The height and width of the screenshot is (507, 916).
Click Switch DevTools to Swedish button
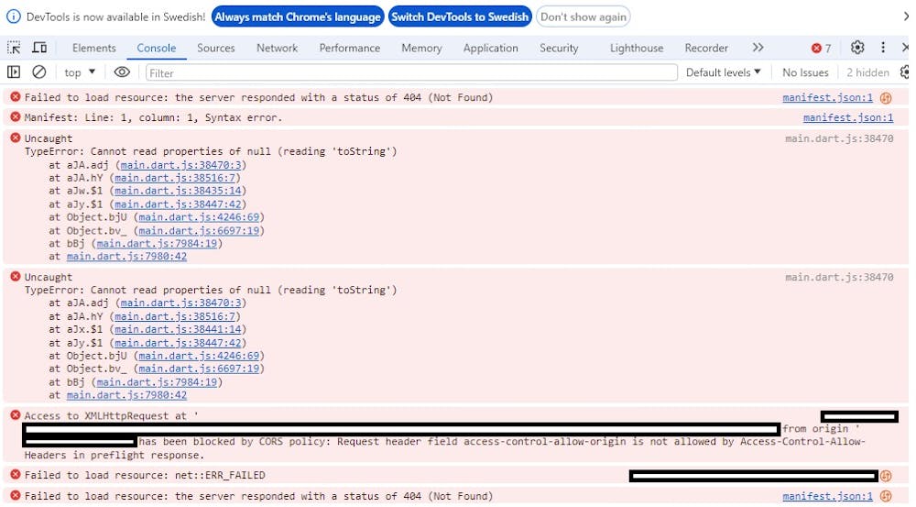pyautogui.click(x=460, y=17)
